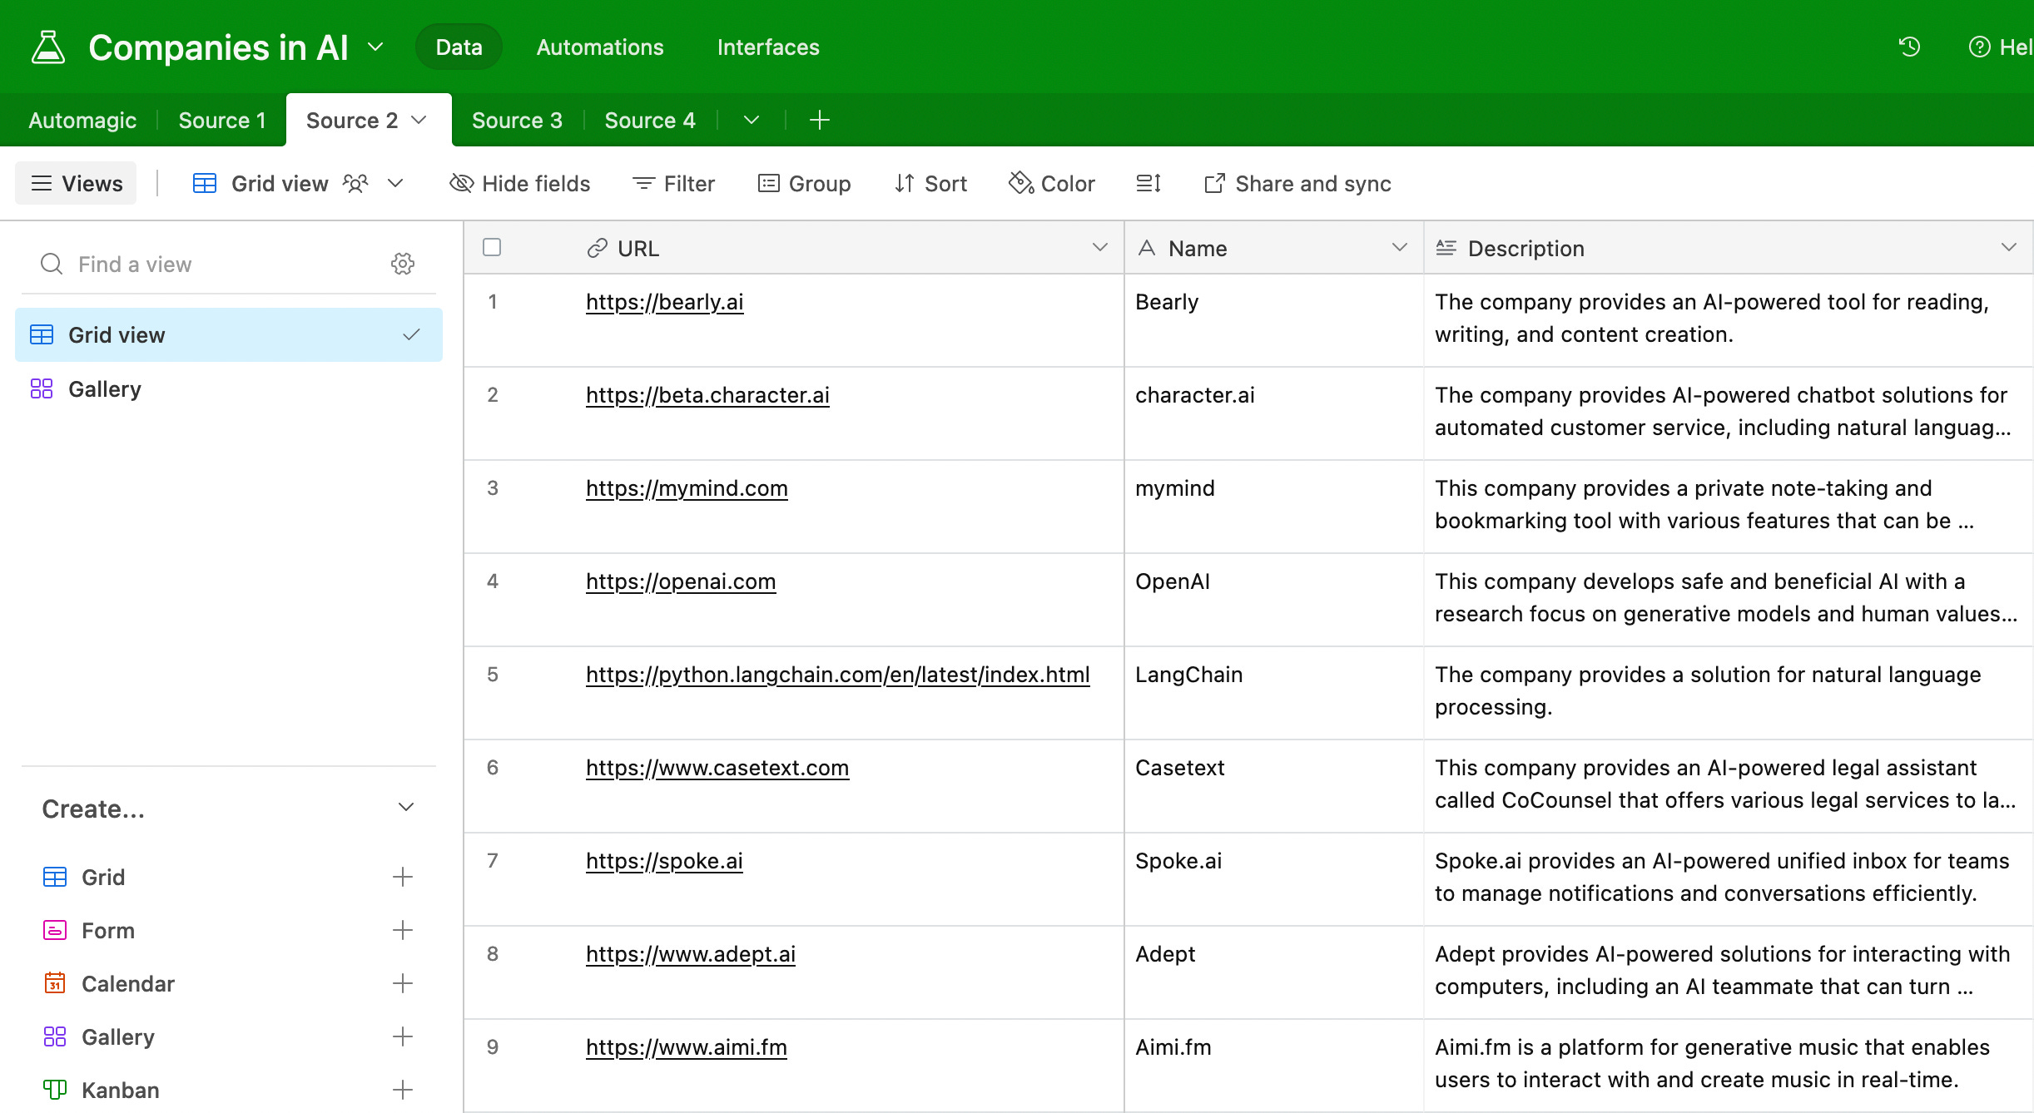Select the Grid view in the sidebar
The width and height of the screenshot is (2034, 1113).
click(x=228, y=334)
